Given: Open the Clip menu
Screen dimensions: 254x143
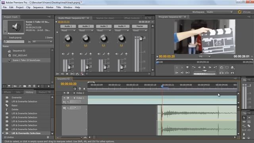Looking at the screenshot, I should [28, 7].
